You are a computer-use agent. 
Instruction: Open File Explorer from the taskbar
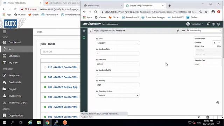(x=39, y=122)
